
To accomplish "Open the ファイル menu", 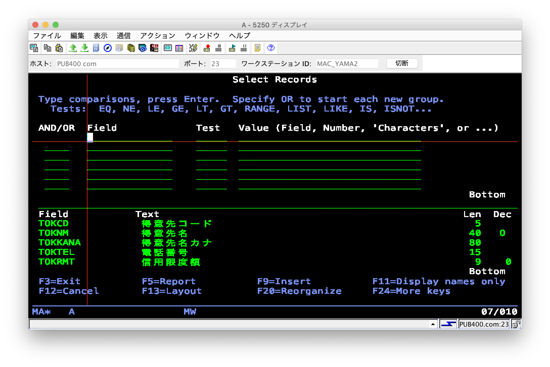I will (47, 36).
